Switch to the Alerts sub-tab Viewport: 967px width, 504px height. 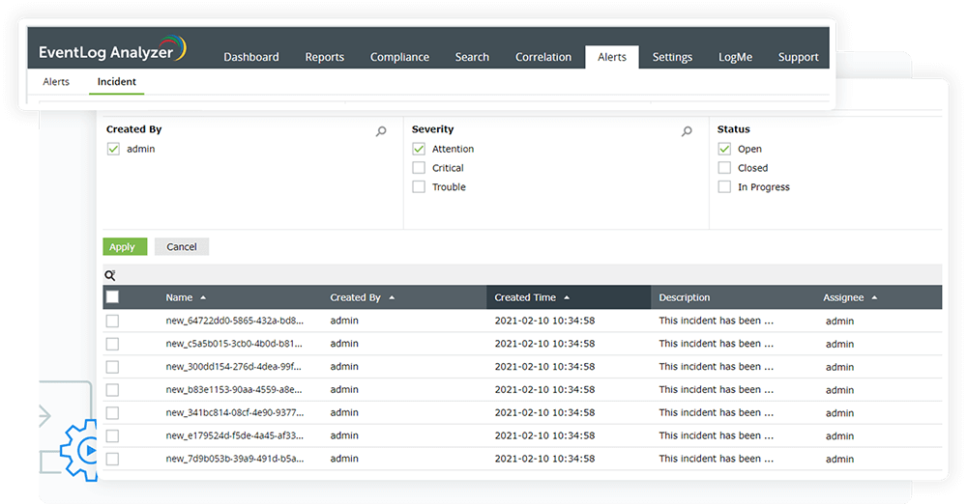tap(56, 81)
